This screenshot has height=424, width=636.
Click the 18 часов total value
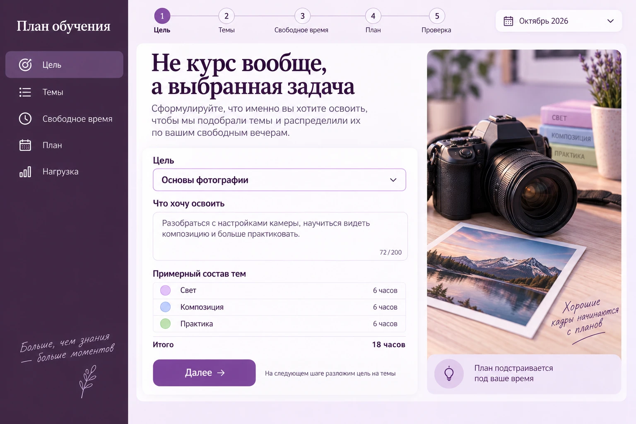point(388,344)
